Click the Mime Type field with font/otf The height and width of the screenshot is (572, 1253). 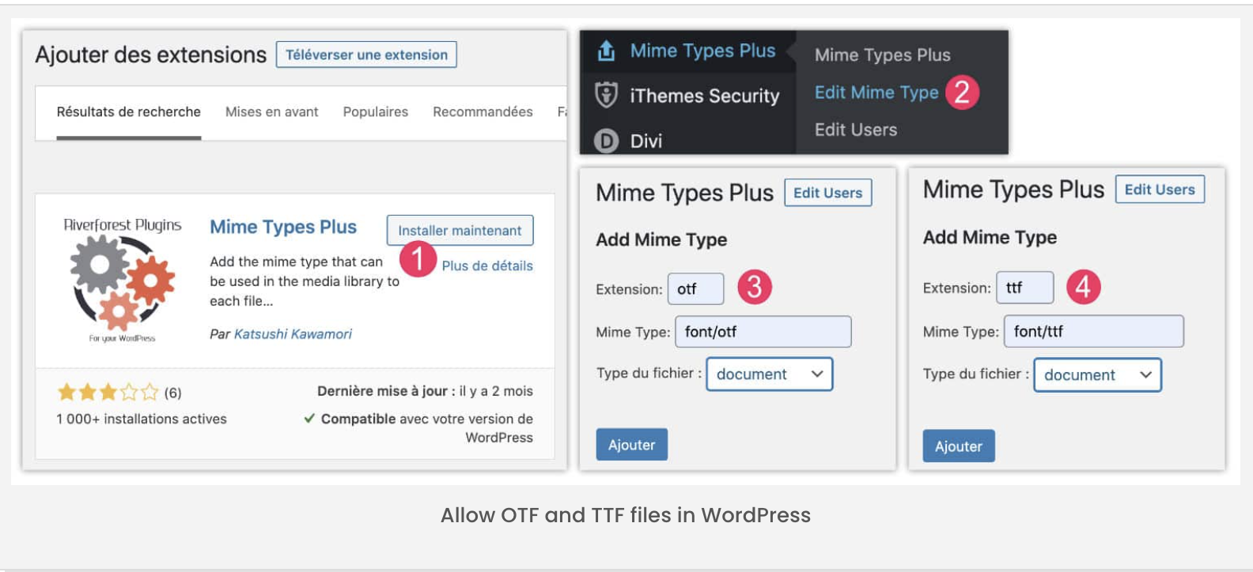(x=763, y=332)
